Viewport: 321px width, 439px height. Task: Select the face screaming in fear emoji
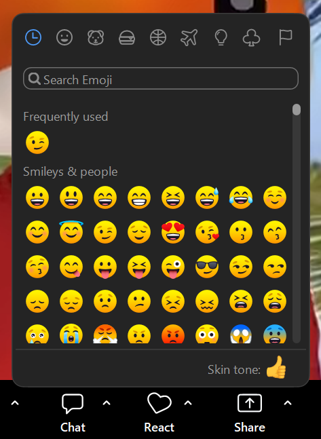tap(241, 334)
